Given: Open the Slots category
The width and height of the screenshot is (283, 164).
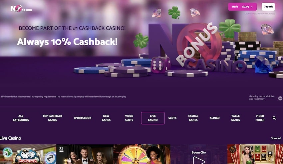Looking at the screenshot, I should point(172,118).
